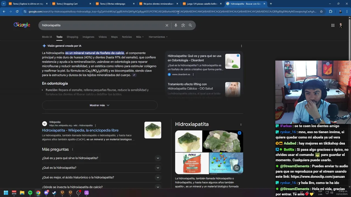351x197 pixels.
Task: View site information icon in address bar
Action: pos(25,11)
